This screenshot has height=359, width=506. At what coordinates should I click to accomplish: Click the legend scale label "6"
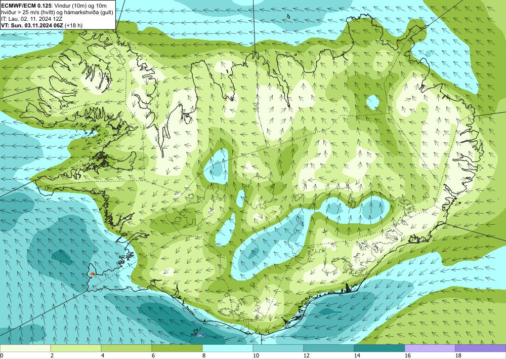coord(154,355)
